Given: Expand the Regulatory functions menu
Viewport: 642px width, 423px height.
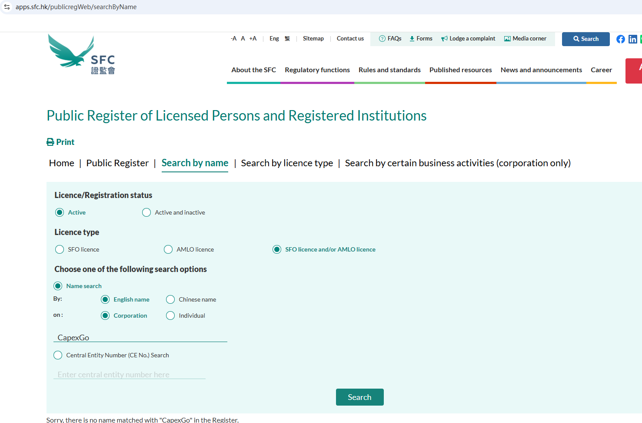Looking at the screenshot, I should pyautogui.click(x=317, y=70).
